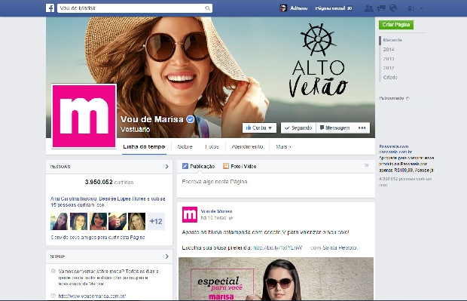Open the more options ellipsis button
The height and width of the screenshot is (301, 467).
pos(362,127)
